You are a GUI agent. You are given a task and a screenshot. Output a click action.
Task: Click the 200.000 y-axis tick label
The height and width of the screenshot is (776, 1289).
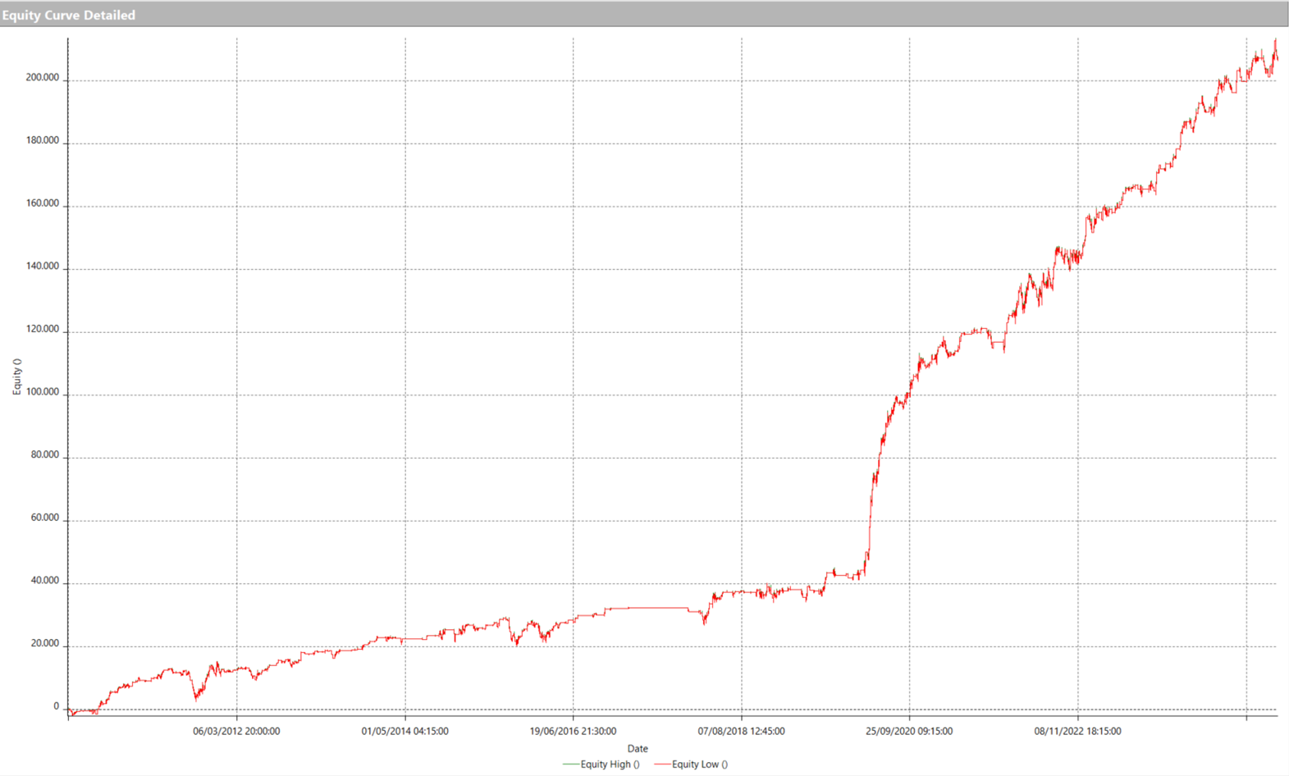43,78
